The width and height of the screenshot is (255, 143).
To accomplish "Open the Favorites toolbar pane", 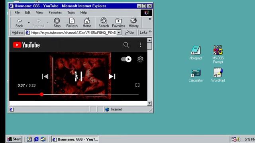I will click(x=118, y=23).
